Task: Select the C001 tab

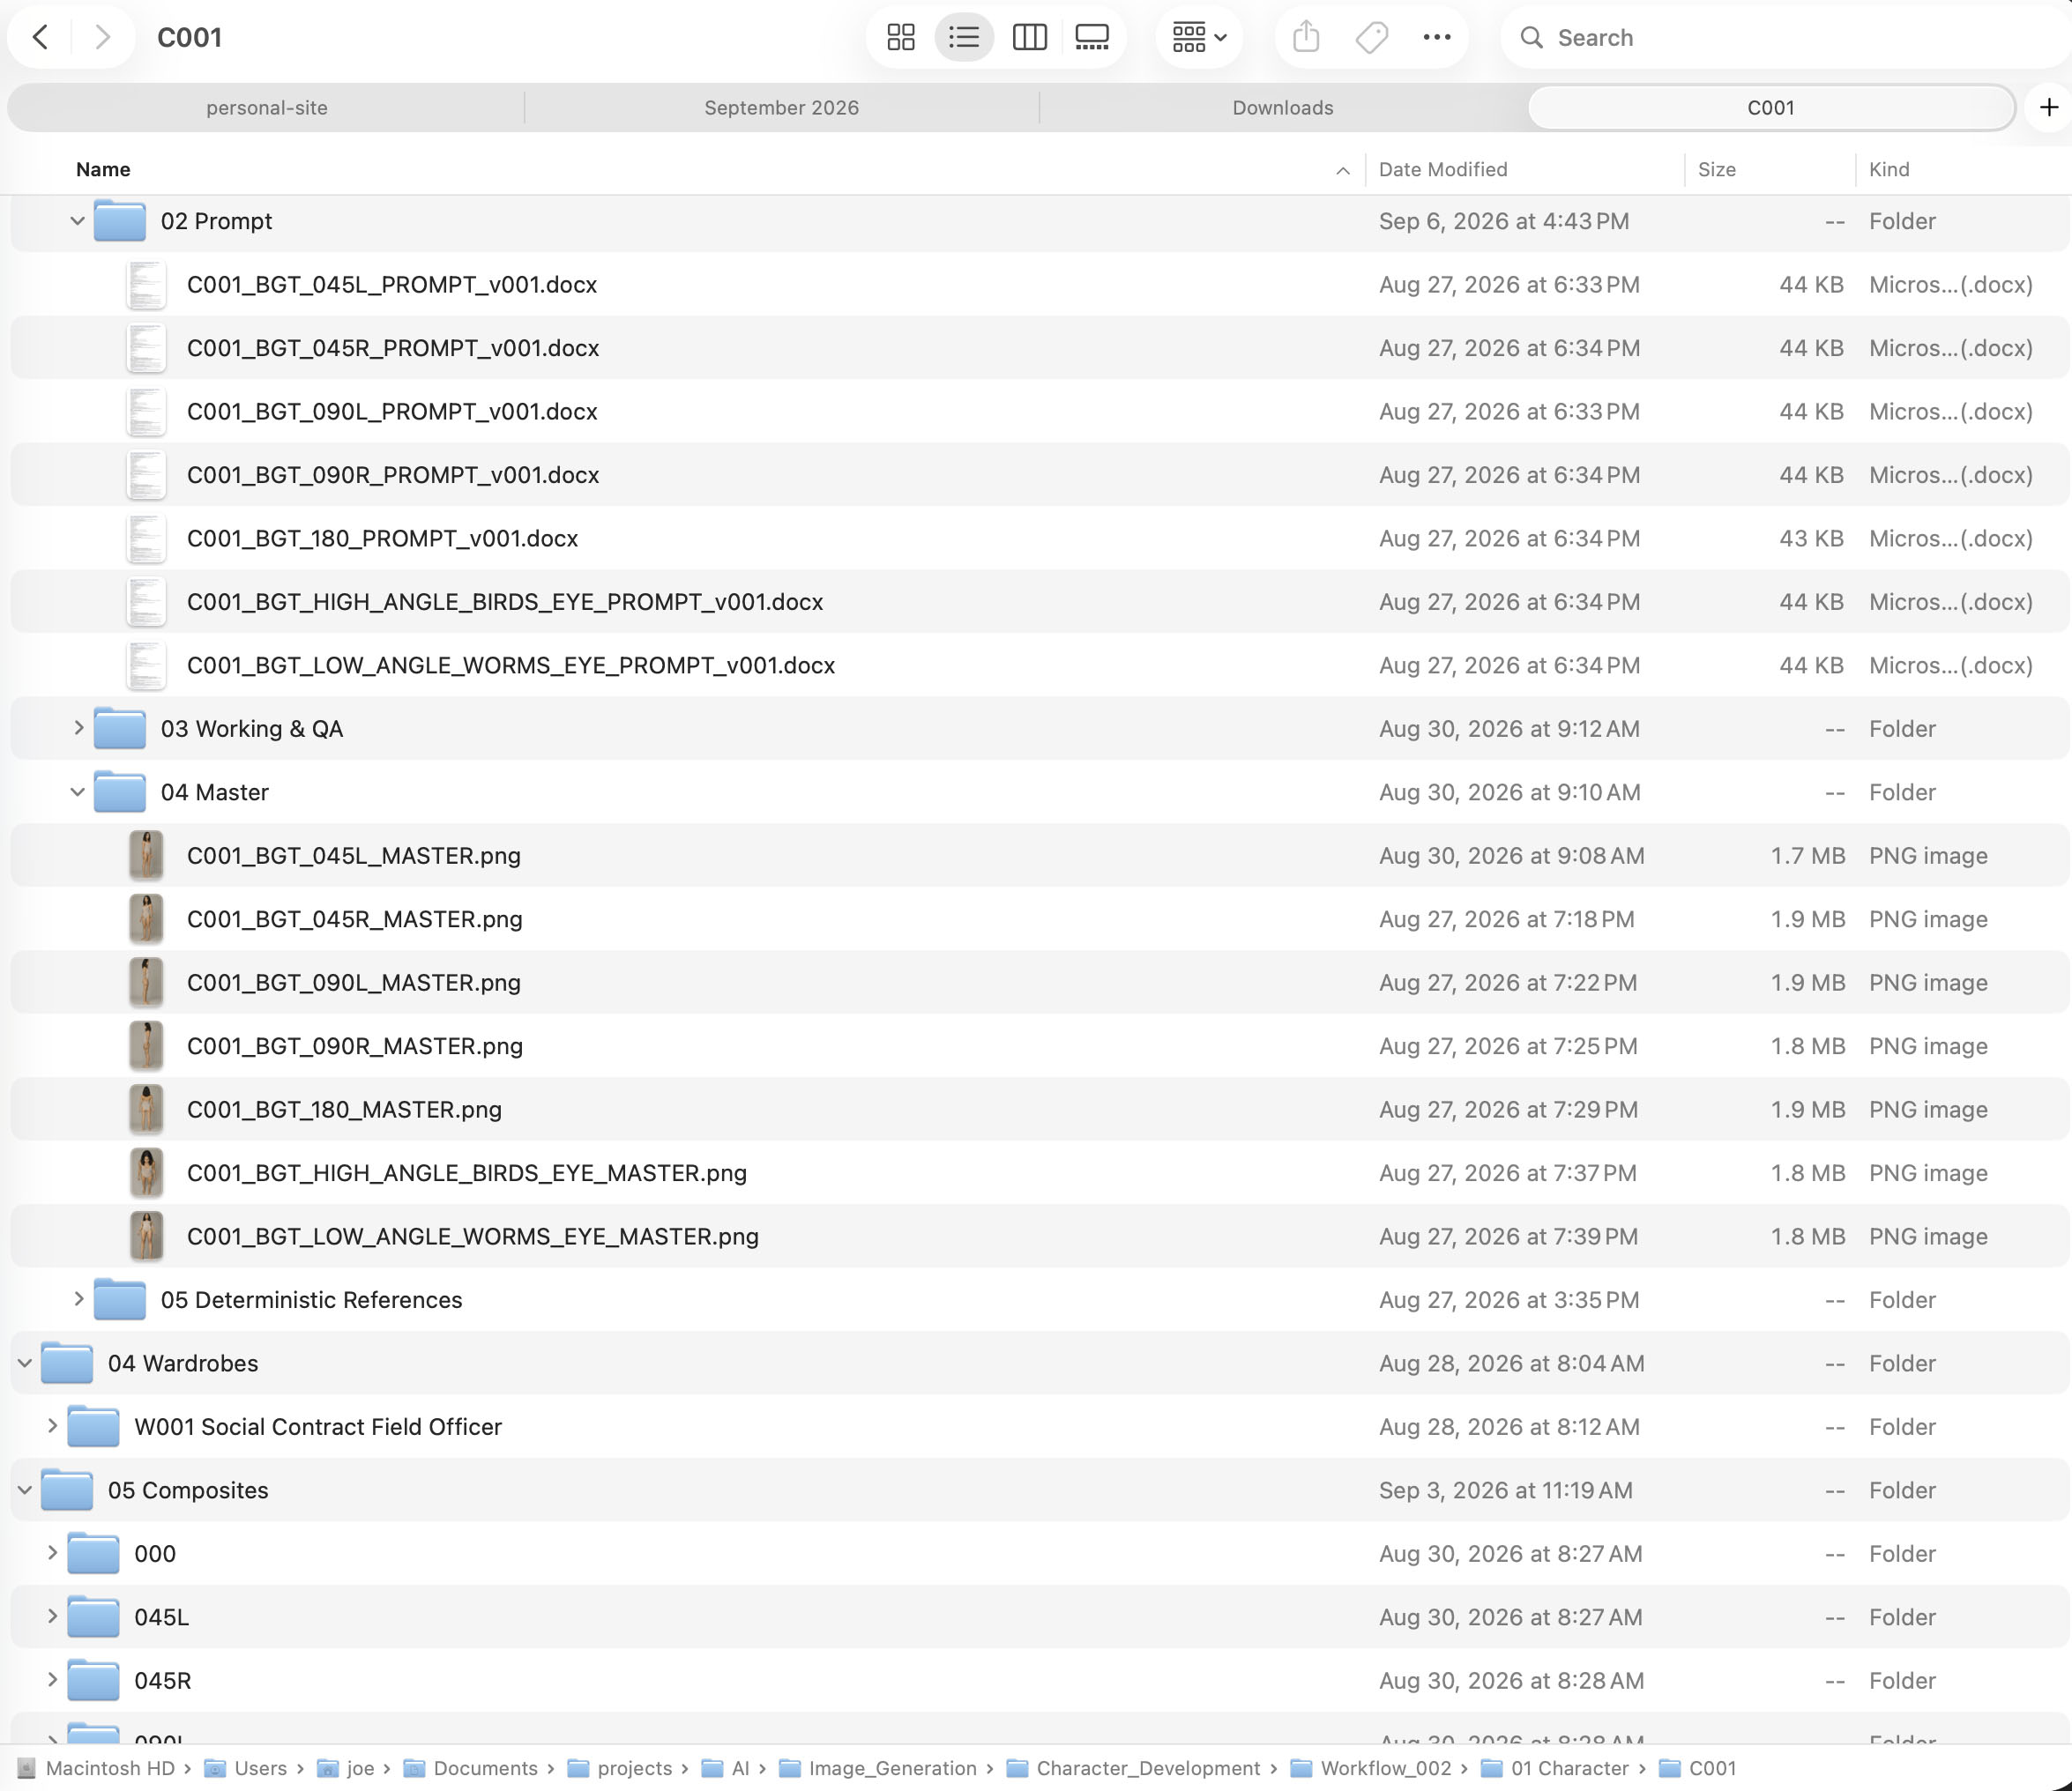Action: click(1770, 107)
